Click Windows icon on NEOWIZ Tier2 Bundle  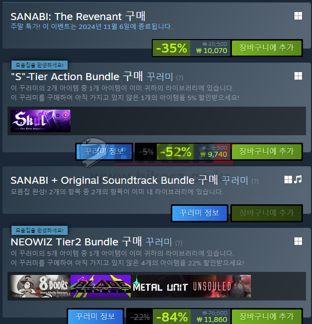click(x=298, y=241)
